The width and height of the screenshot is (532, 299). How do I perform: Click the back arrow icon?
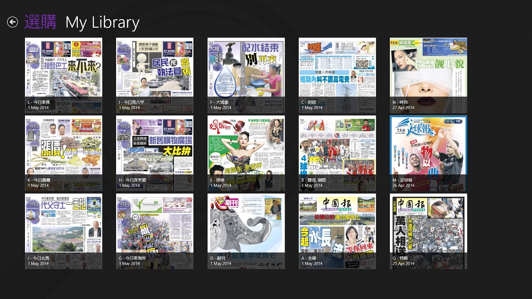12,22
